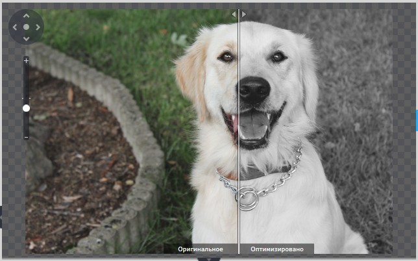Image resolution: width=418 pixels, height=261 pixels.
Task: Pan the preview left with the left arrow
Action: click(15, 27)
